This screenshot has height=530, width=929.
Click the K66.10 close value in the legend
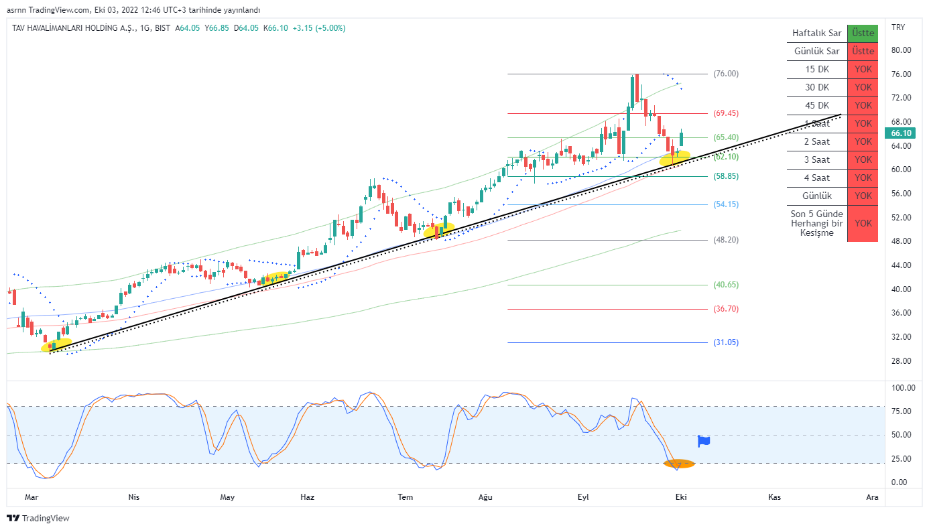click(276, 28)
